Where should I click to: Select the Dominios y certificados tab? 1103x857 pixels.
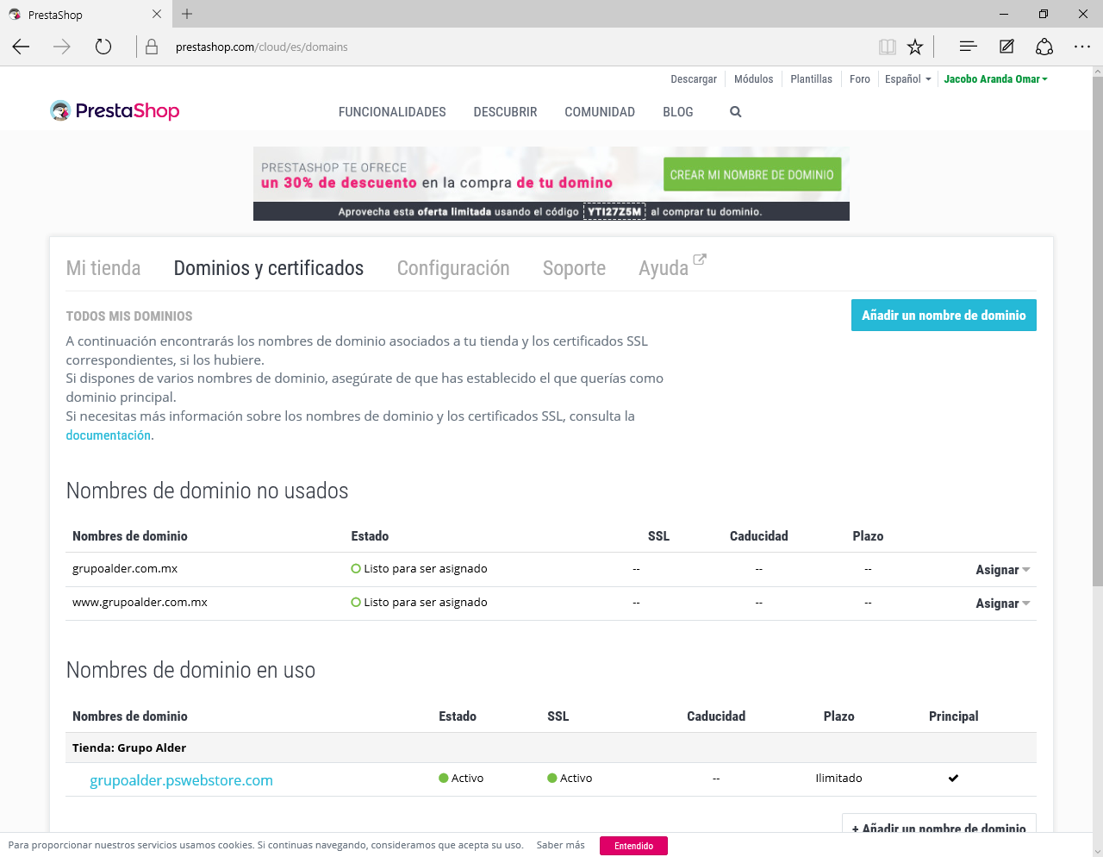pyautogui.click(x=269, y=268)
